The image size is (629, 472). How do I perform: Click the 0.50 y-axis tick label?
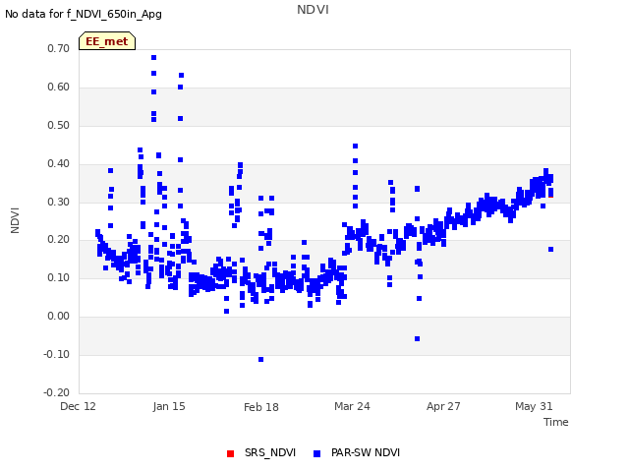pos(59,125)
